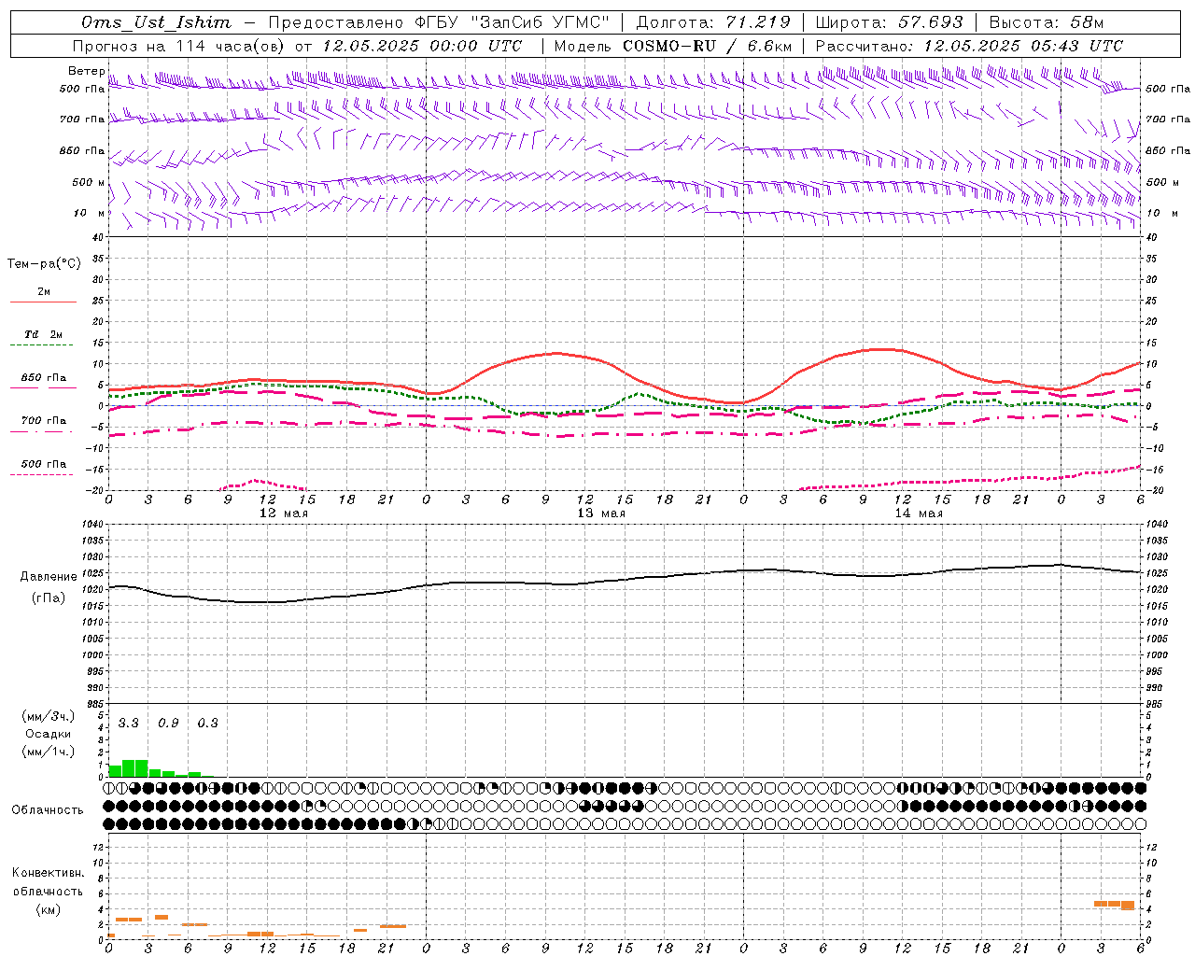1195x956 pixels.
Task: Click the 14 мая date label
Action: (919, 513)
